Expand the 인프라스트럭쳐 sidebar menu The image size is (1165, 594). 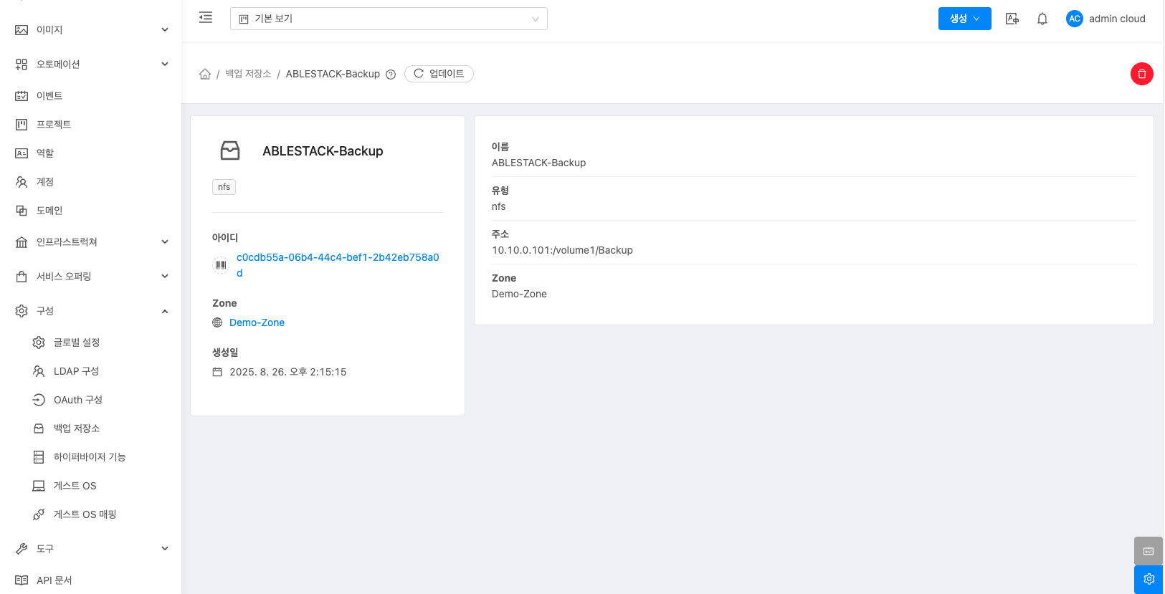pos(92,242)
